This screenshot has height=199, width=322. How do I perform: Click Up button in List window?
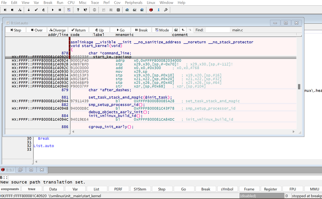point(99,30)
